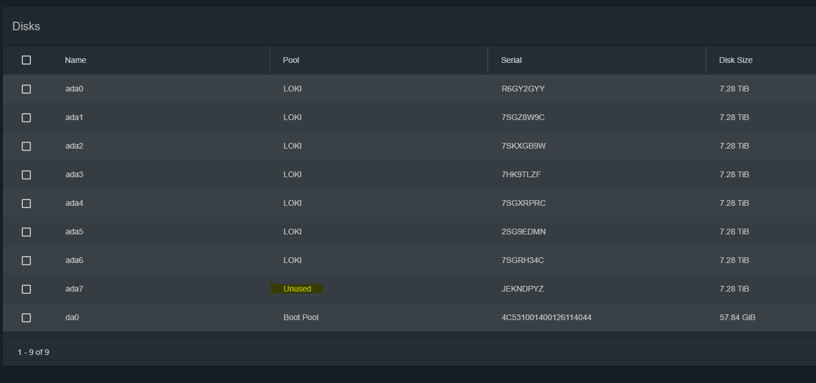Sort table by Pool column header
816x383 pixels.
[x=291, y=60]
